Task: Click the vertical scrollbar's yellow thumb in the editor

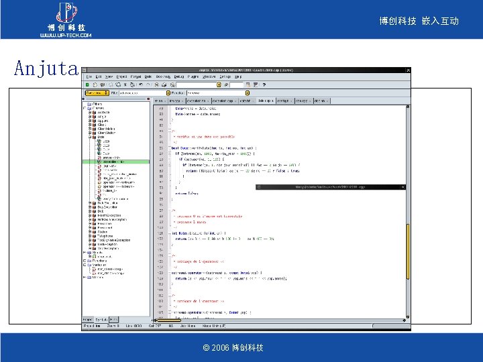Action: (408, 251)
